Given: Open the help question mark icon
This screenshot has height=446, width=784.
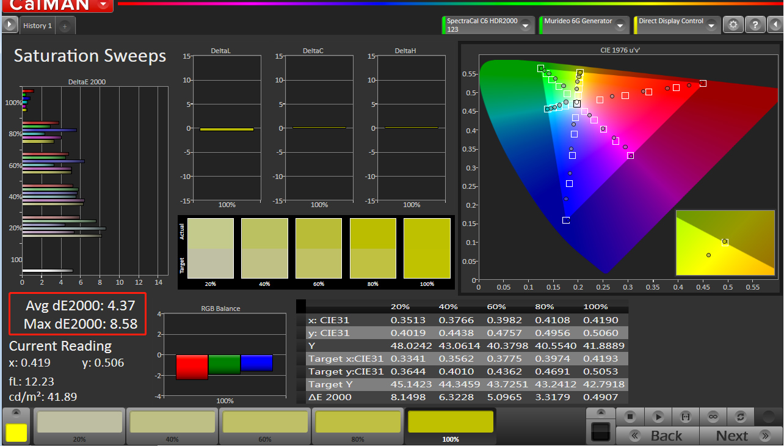Looking at the screenshot, I should coord(755,25).
